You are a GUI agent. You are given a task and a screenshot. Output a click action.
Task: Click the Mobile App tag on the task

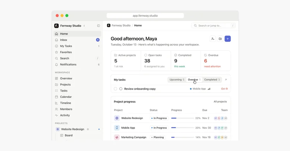pos(198,89)
